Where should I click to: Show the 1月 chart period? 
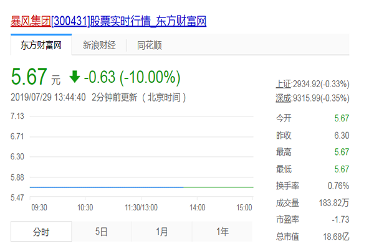tap(162, 232)
